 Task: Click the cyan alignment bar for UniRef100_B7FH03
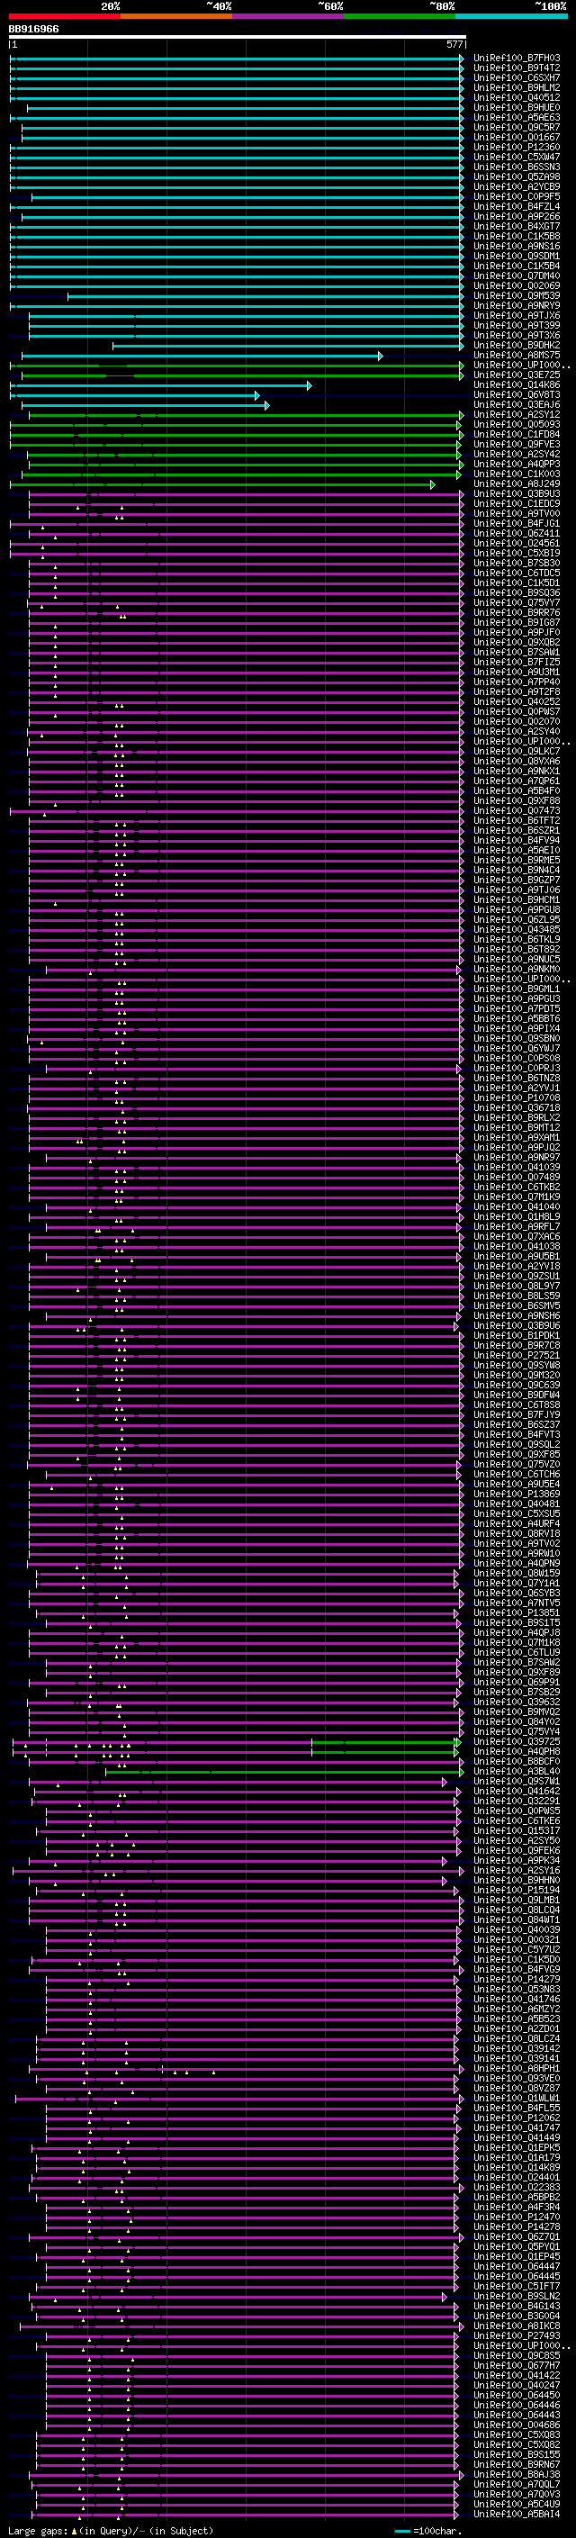[x=237, y=59]
